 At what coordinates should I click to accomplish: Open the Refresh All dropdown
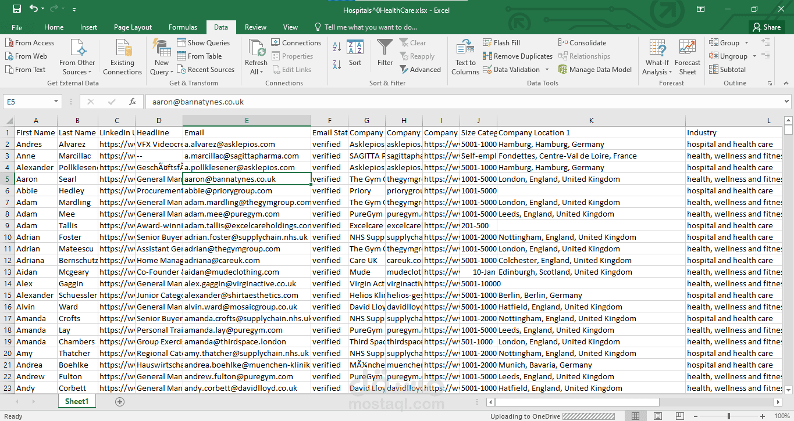tap(256, 57)
